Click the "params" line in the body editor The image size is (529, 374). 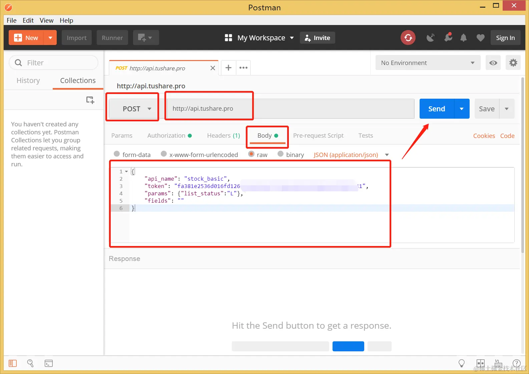194,193
